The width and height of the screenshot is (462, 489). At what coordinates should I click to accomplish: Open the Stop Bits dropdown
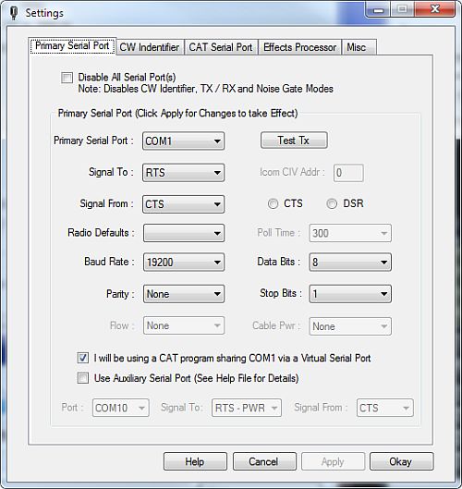tap(350, 294)
